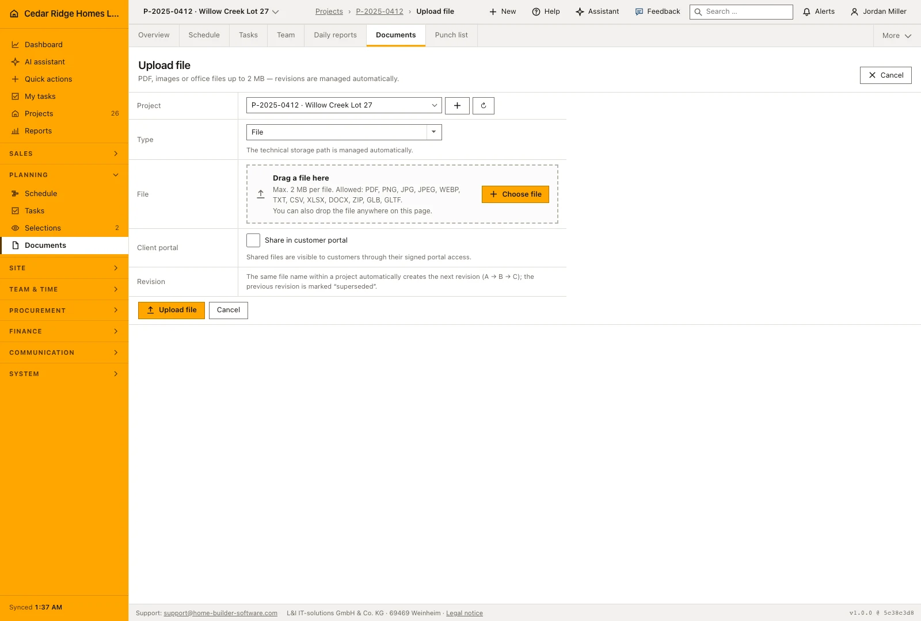Expand the SALES sidebar section
Viewport: 921px width, 621px height.
[64, 154]
